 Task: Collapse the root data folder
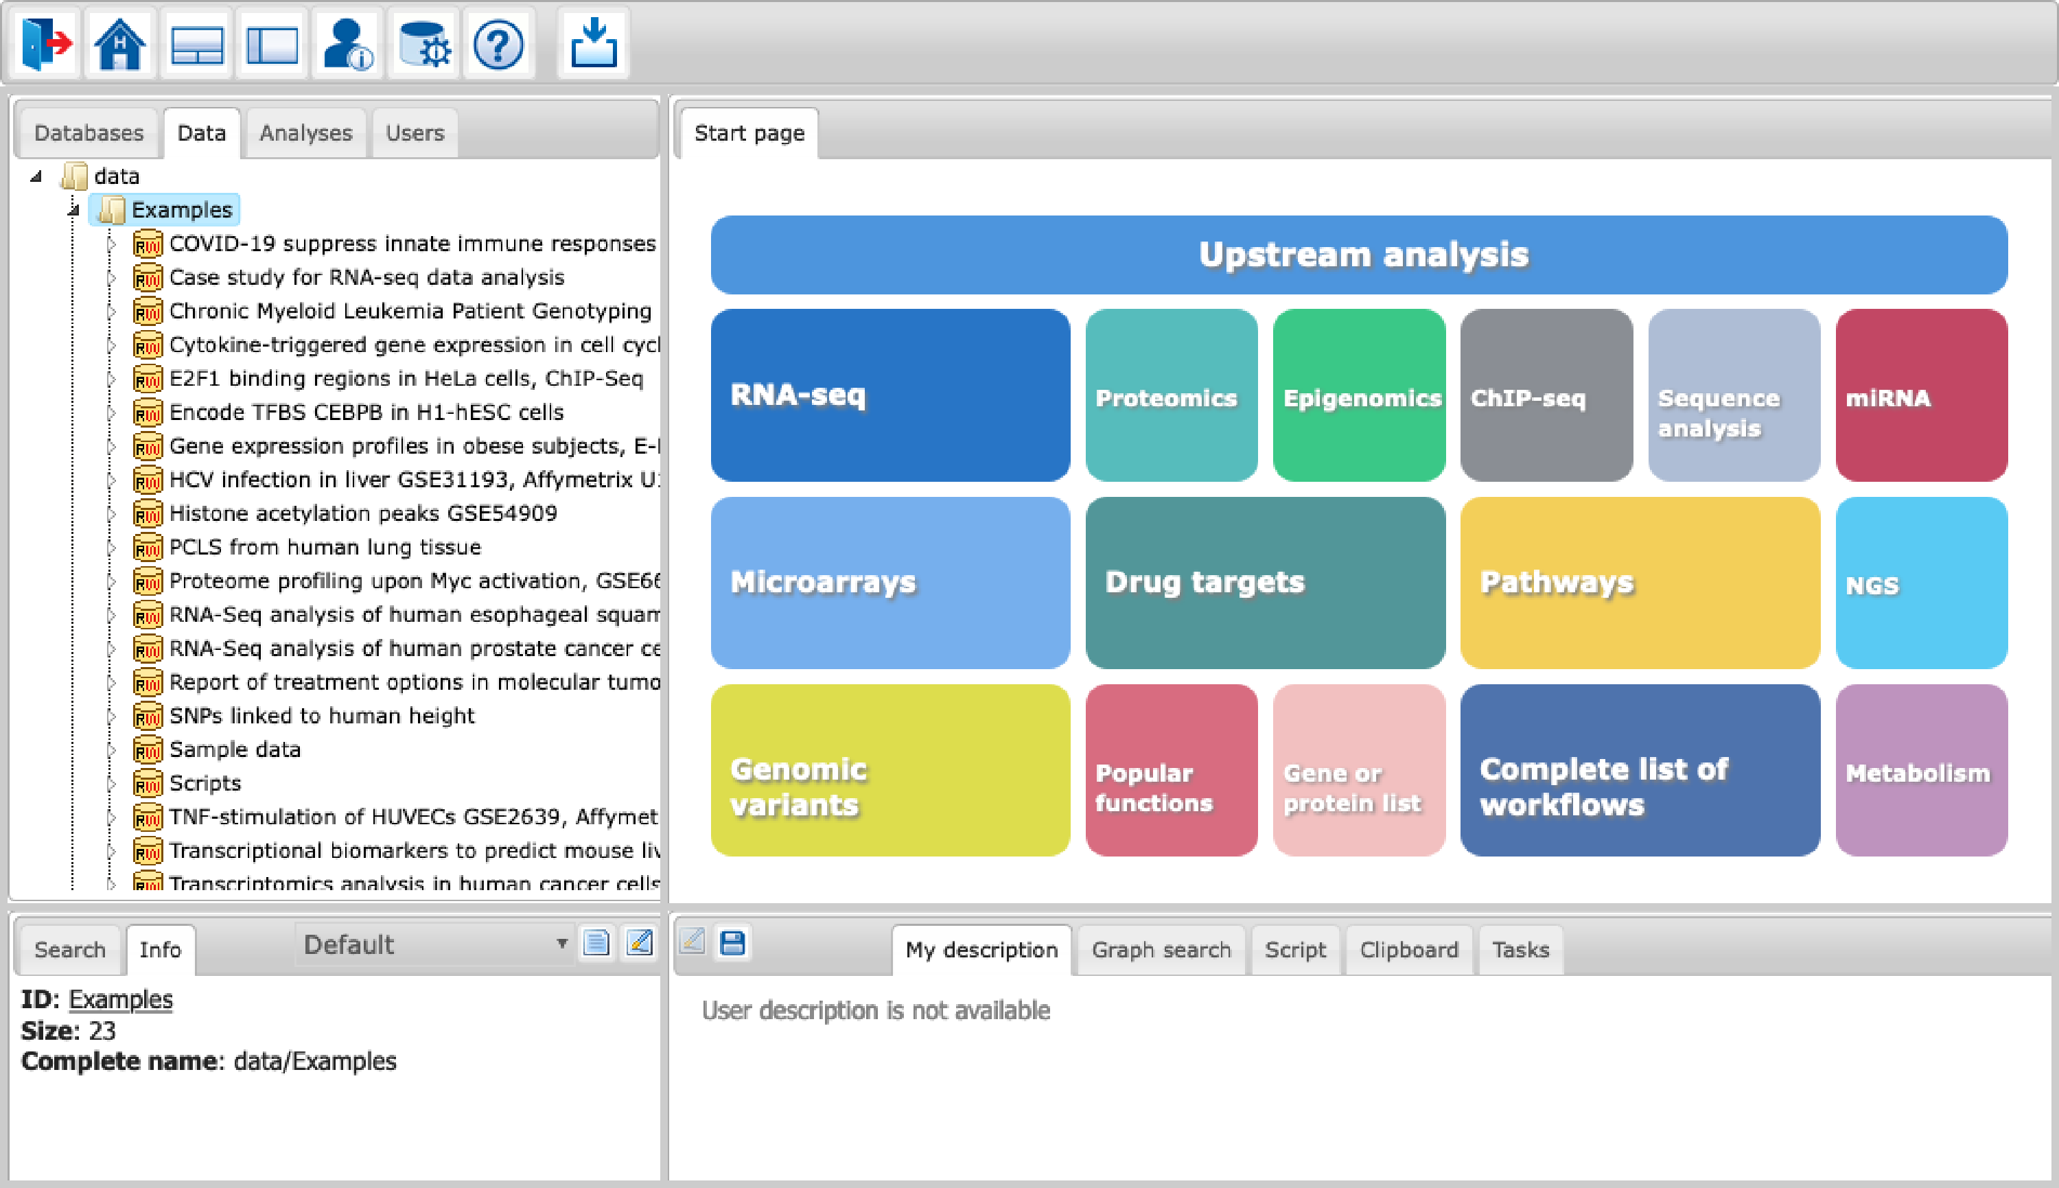click(36, 176)
